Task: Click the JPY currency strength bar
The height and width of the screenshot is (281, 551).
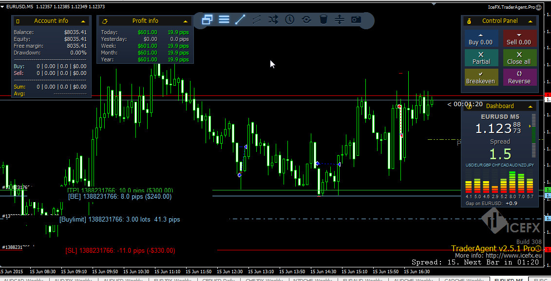Action: [530, 186]
